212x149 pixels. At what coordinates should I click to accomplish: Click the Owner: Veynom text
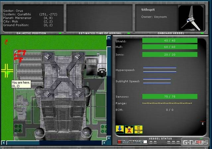point(153,17)
